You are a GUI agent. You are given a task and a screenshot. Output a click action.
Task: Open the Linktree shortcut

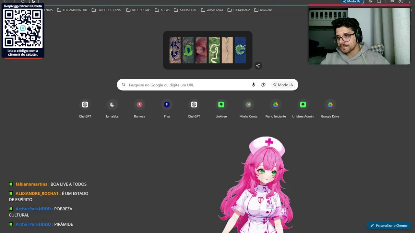pyautogui.click(x=221, y=109)
